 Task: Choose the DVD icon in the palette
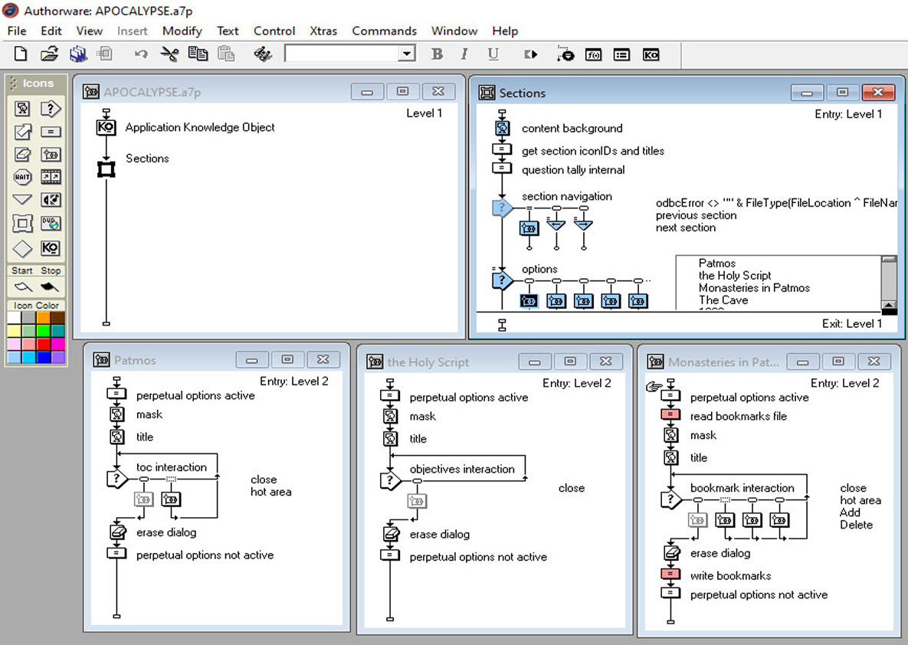click(x=51, y=224)
